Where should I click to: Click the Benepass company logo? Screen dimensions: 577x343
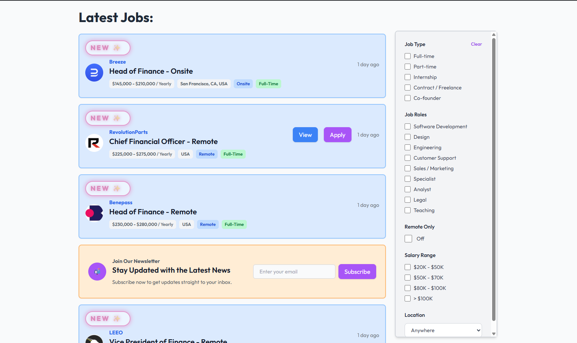point(94,213)
